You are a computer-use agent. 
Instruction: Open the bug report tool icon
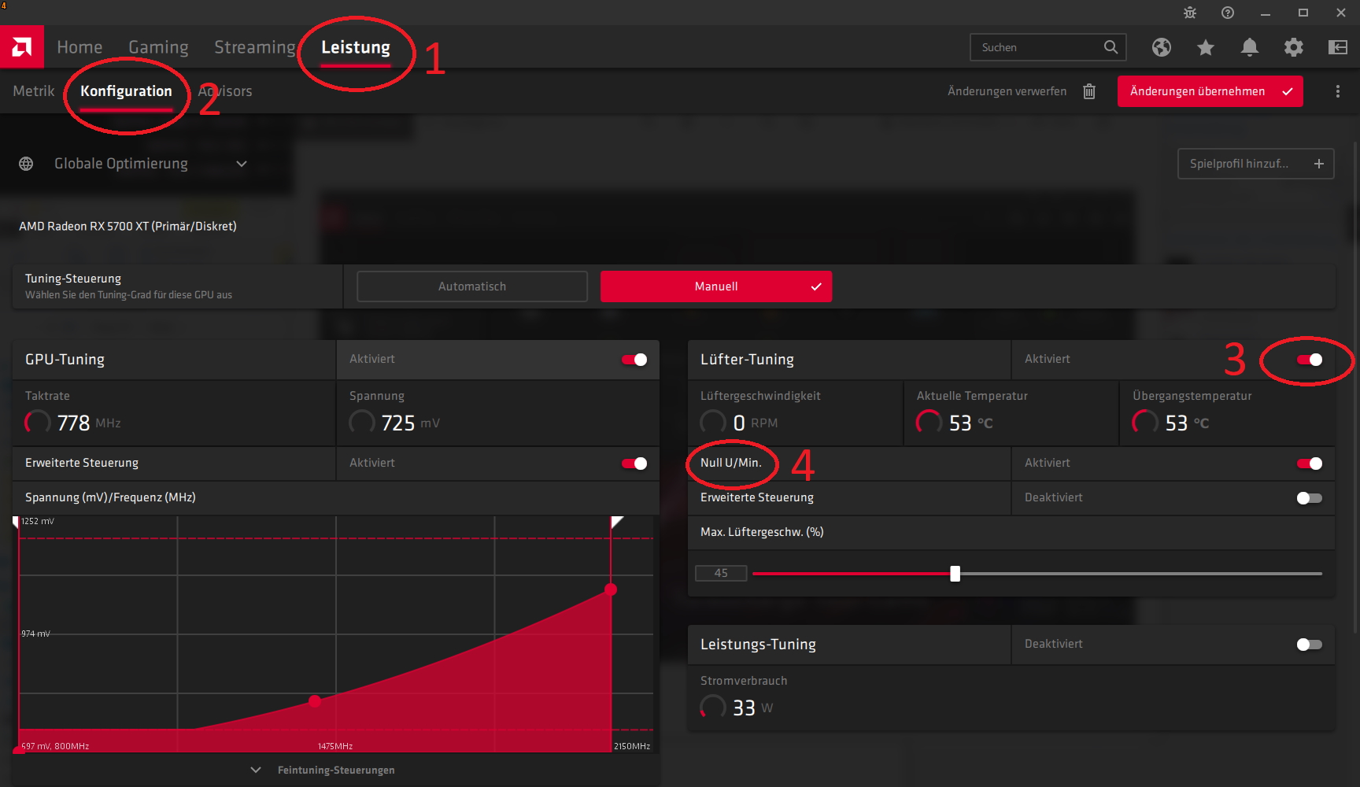point(1190,13)
